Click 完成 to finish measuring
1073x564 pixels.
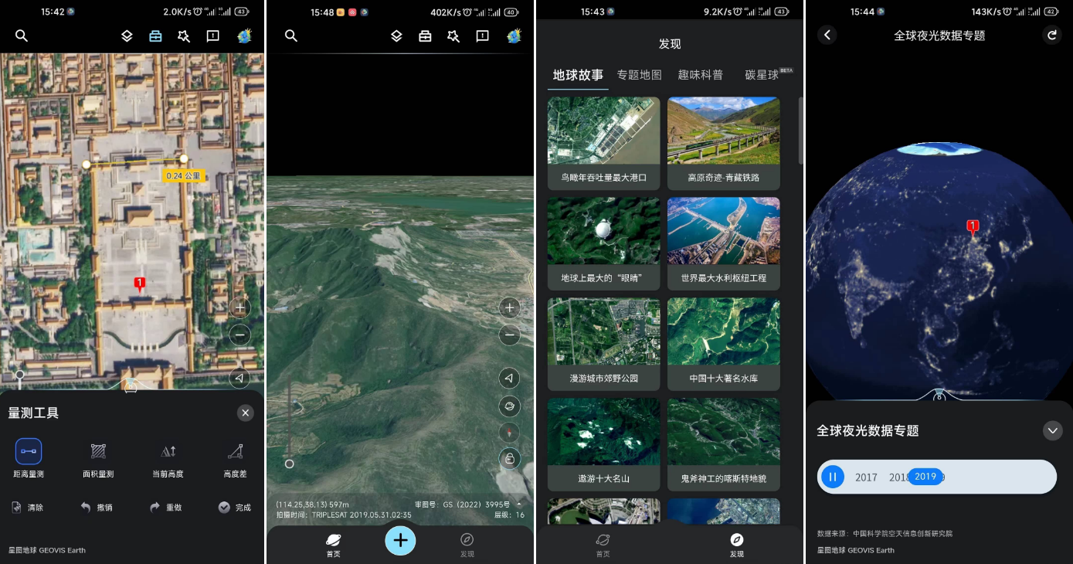(x=235, y=508)
